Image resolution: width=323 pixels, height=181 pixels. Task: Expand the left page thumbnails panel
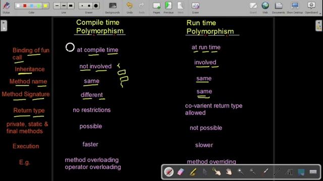4,26
